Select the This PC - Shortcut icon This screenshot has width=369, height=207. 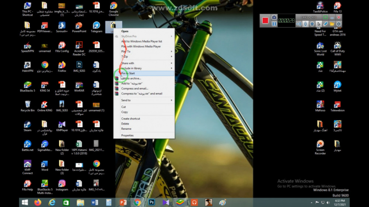click(x=27, y=9)
